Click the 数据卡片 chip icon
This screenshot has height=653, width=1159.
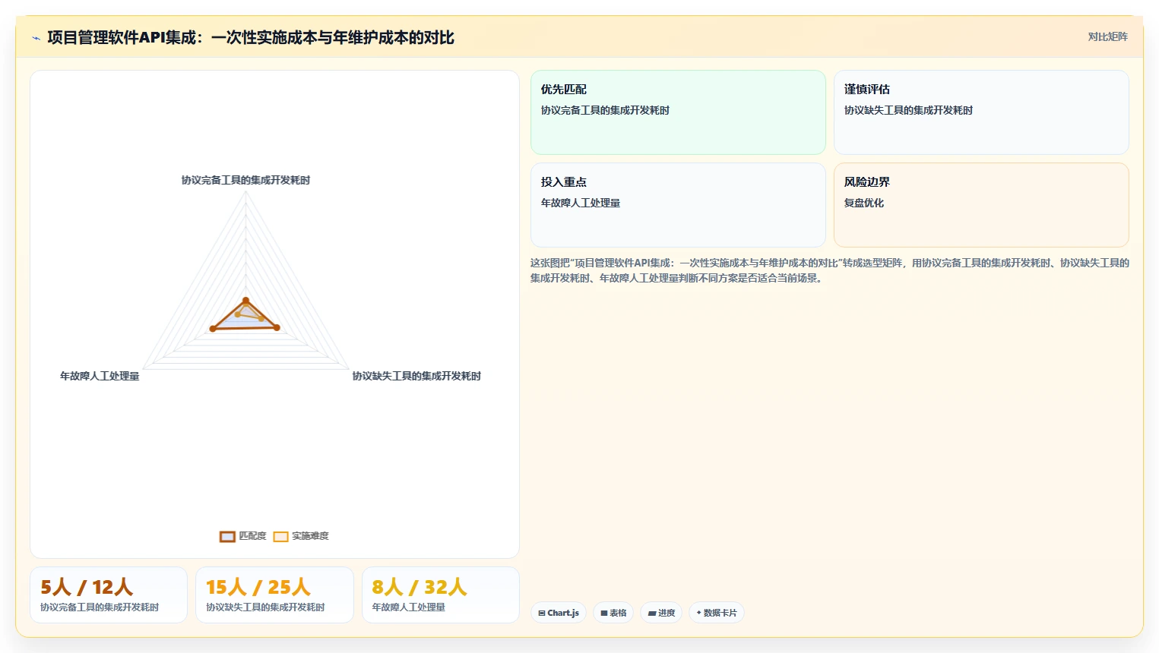click(698, 613)
